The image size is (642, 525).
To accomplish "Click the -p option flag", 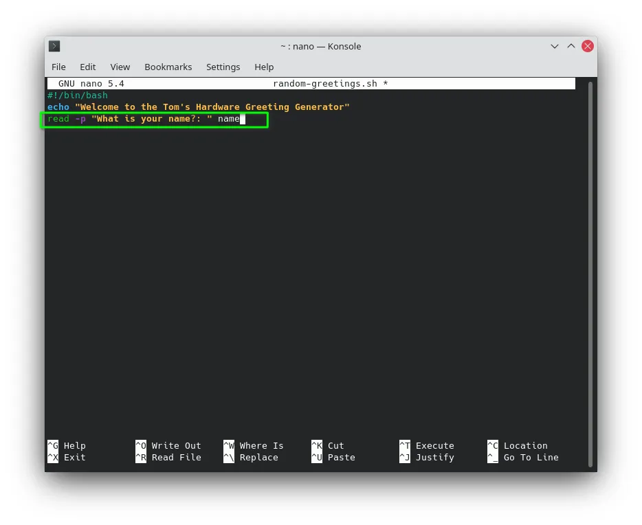I will (80, 119).
